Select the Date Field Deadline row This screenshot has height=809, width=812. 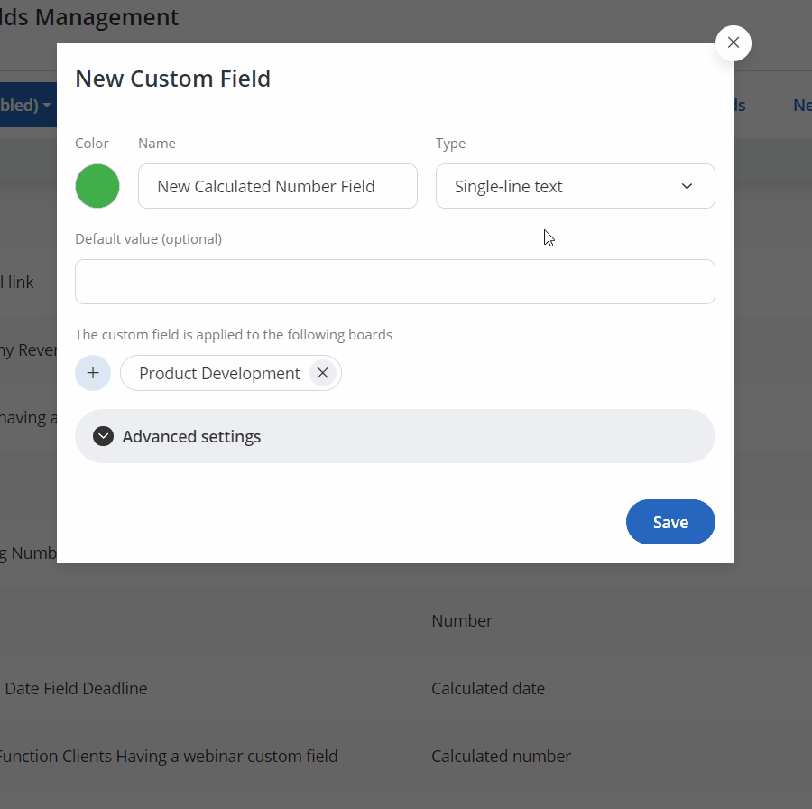tap(76, 688)
